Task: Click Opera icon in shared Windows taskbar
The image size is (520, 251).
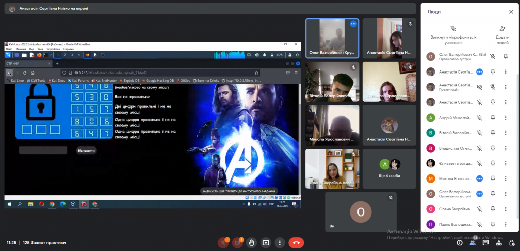Action: (42, 204)
